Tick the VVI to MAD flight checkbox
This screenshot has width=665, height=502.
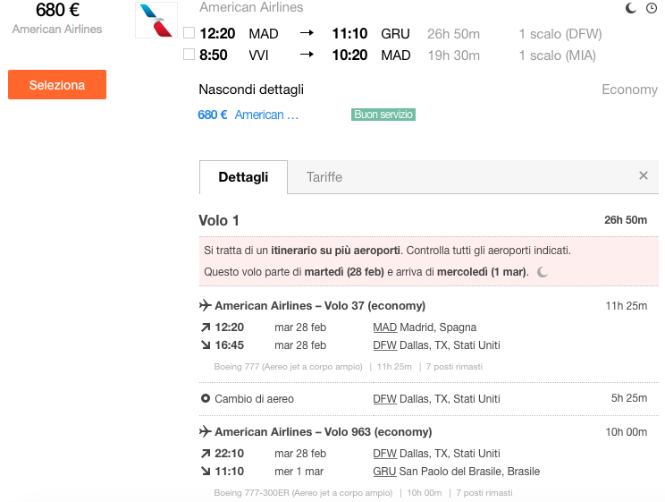[189, 55]
